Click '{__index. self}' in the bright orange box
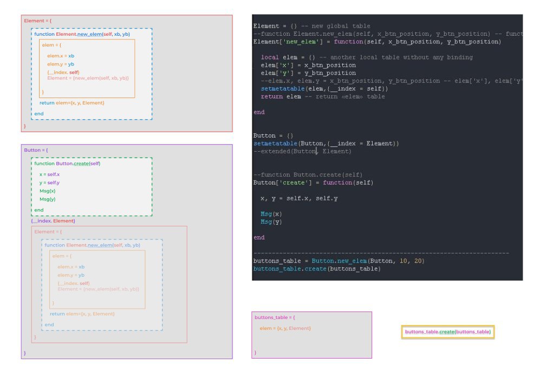 pos(63,72)
